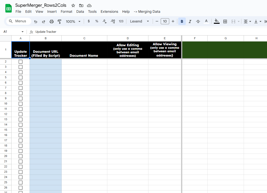
Task: Star the SuperMerger_Rows2Cols document
Action: pyautogui.click(x=73, y=5)
